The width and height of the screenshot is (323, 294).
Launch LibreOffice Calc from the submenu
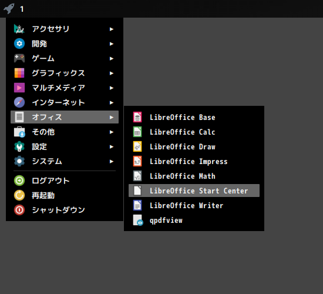194,132
